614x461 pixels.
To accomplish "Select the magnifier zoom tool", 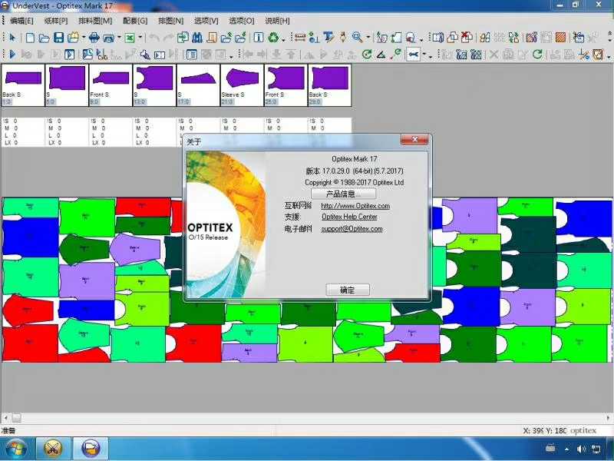I will [x=357, y=37].
